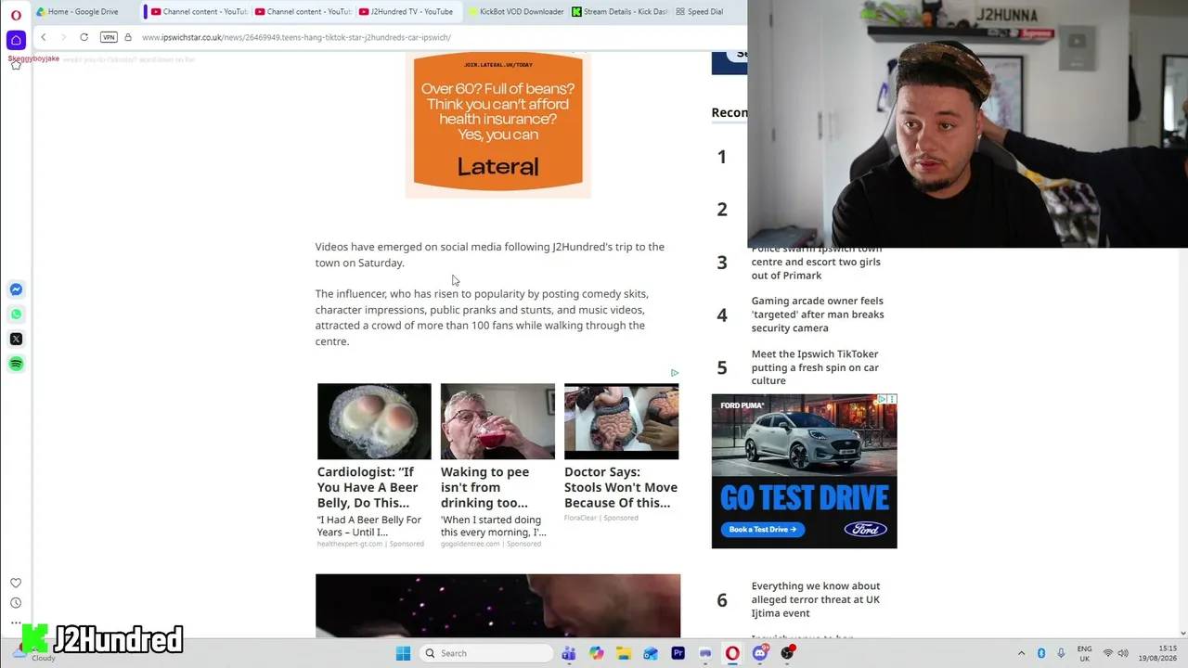
Task: Open Spotify in the Opera sidebar
Action: pyautogui.click(x=16, y=364)
